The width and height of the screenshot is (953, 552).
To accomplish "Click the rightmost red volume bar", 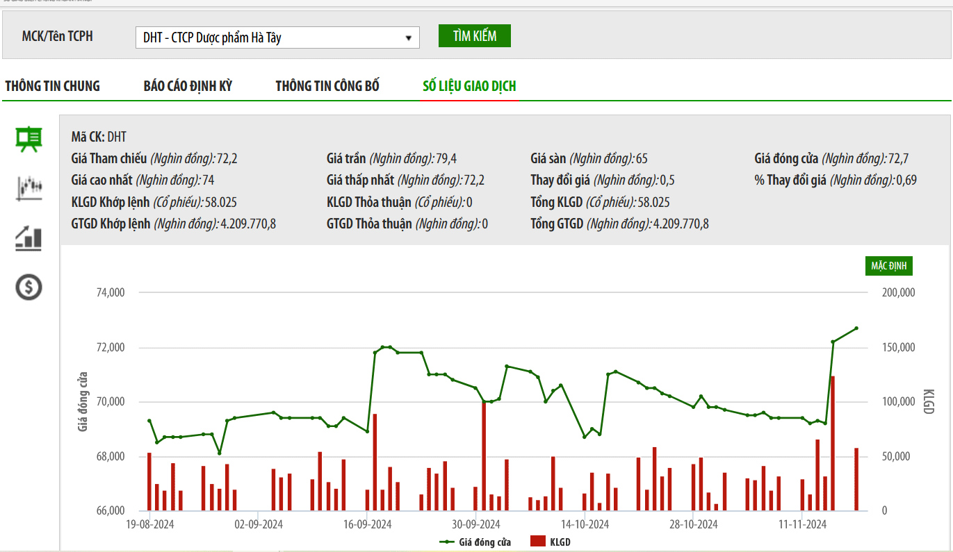I will pos(856,479).
